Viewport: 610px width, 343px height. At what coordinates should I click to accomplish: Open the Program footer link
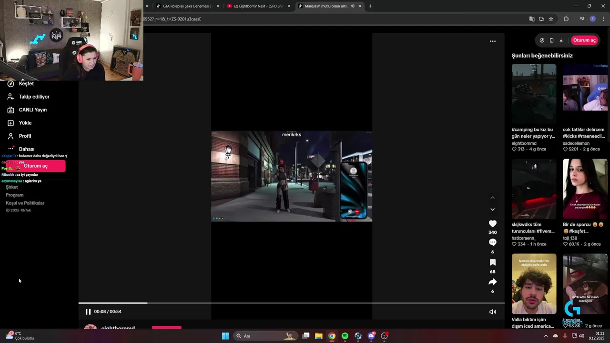(14, 195)
